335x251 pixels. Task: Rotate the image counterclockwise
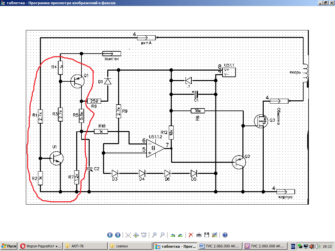180,235
